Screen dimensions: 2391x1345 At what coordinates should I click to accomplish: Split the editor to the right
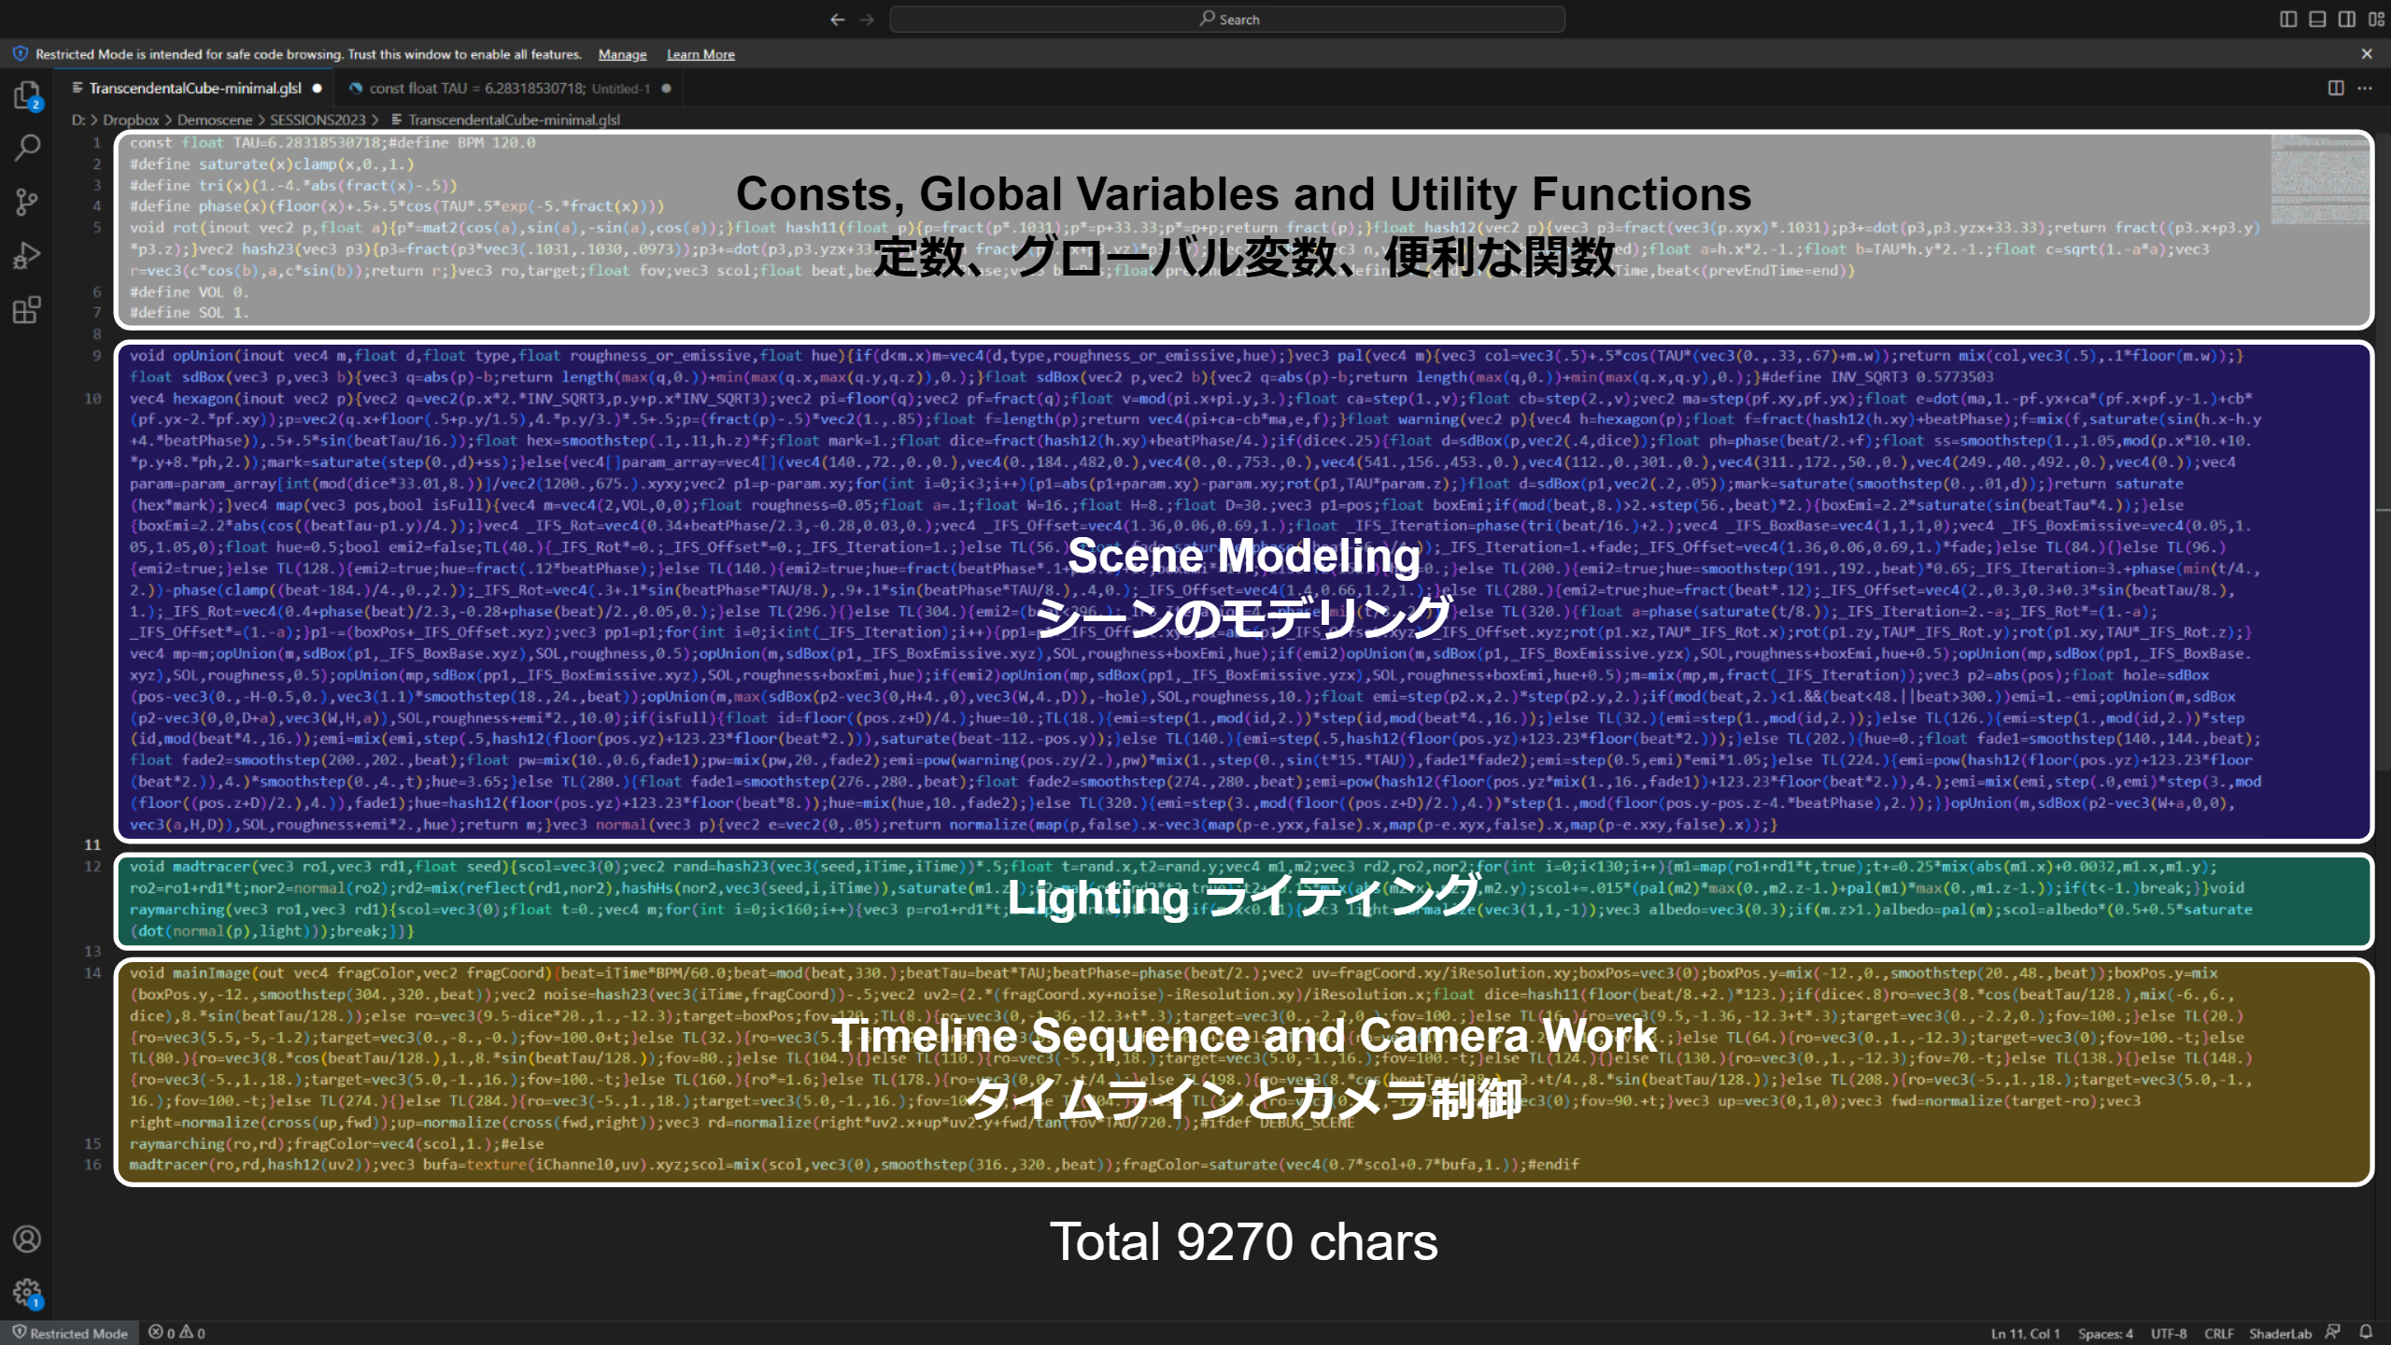point(2335,88)
